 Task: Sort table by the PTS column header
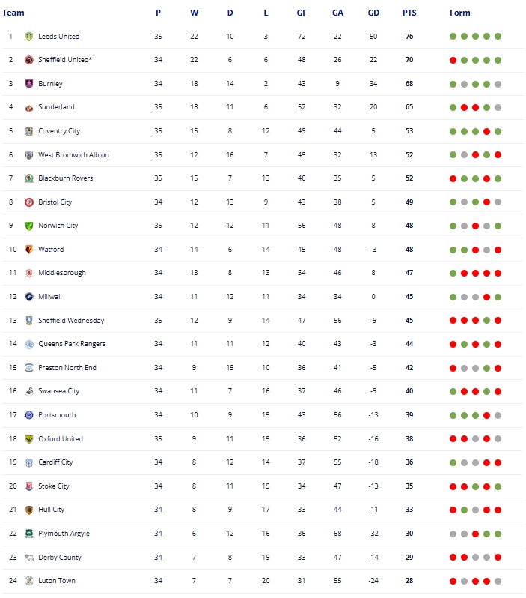[409, 13]
